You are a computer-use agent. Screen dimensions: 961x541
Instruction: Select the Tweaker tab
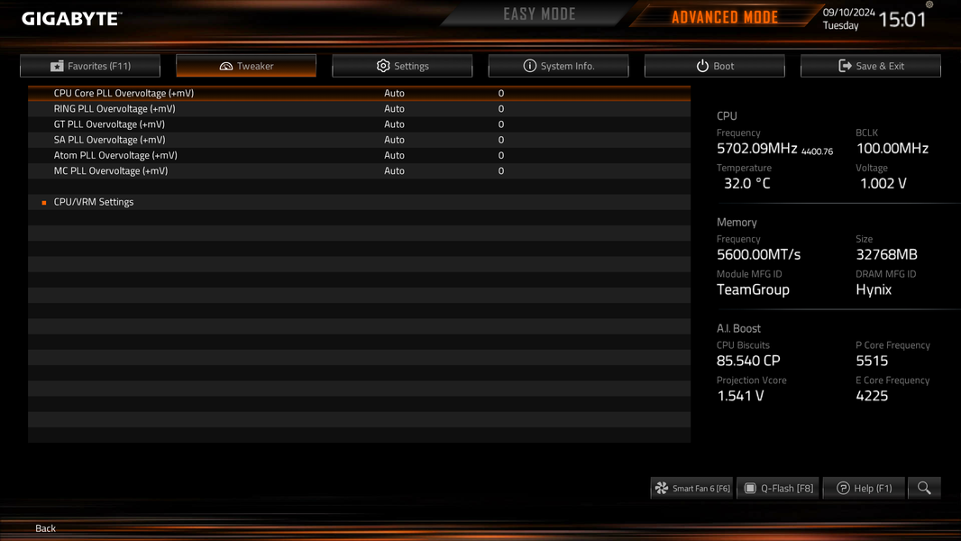[x=246, y=66]
